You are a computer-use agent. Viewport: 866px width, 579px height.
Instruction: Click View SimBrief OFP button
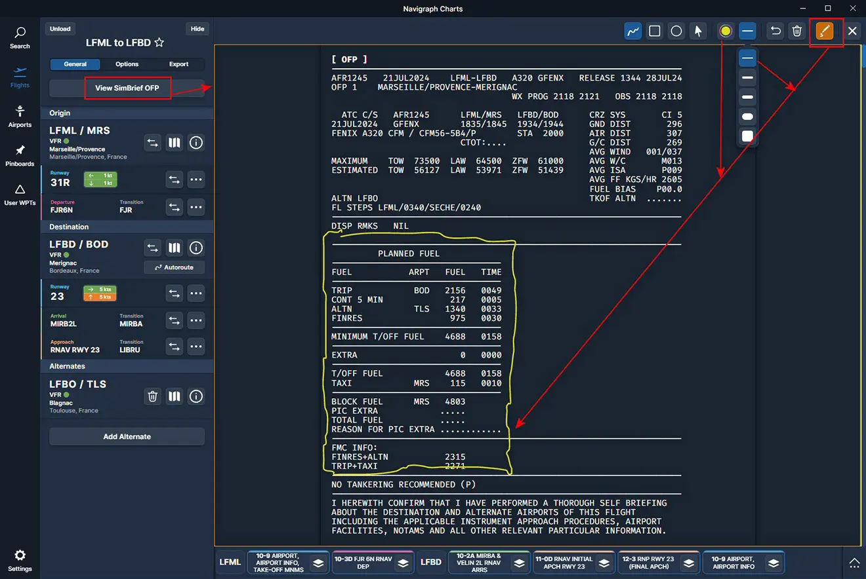(127, 88)
